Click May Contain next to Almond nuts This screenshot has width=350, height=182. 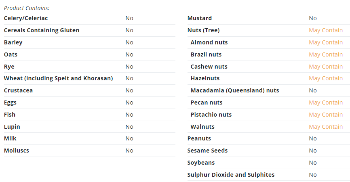pos(326,42)
